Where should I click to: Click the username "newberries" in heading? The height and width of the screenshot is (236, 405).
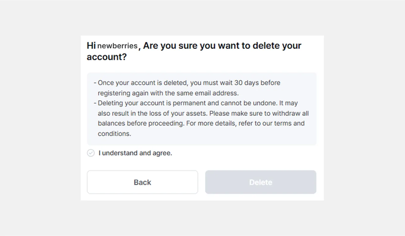click(117, 46)
